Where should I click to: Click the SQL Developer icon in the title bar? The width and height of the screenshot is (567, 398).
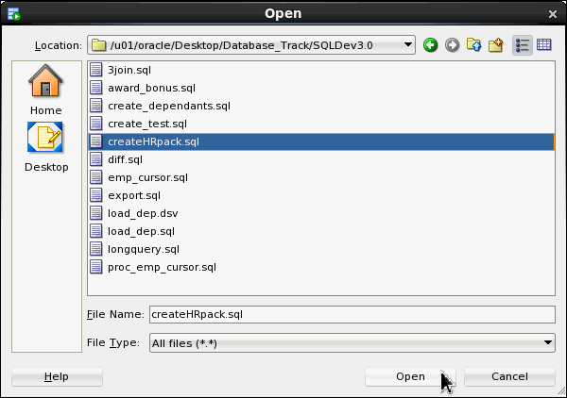(x=14, y=14)
